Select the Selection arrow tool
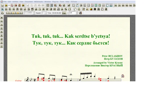Viewport: 144px width, 92px height. pyautogui.click(x=2, y=9)
